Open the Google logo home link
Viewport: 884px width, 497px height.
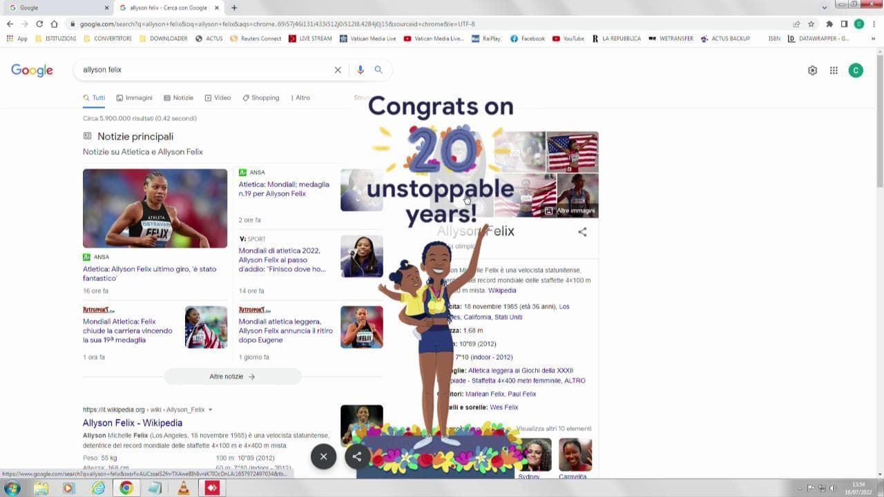(32, 70)
